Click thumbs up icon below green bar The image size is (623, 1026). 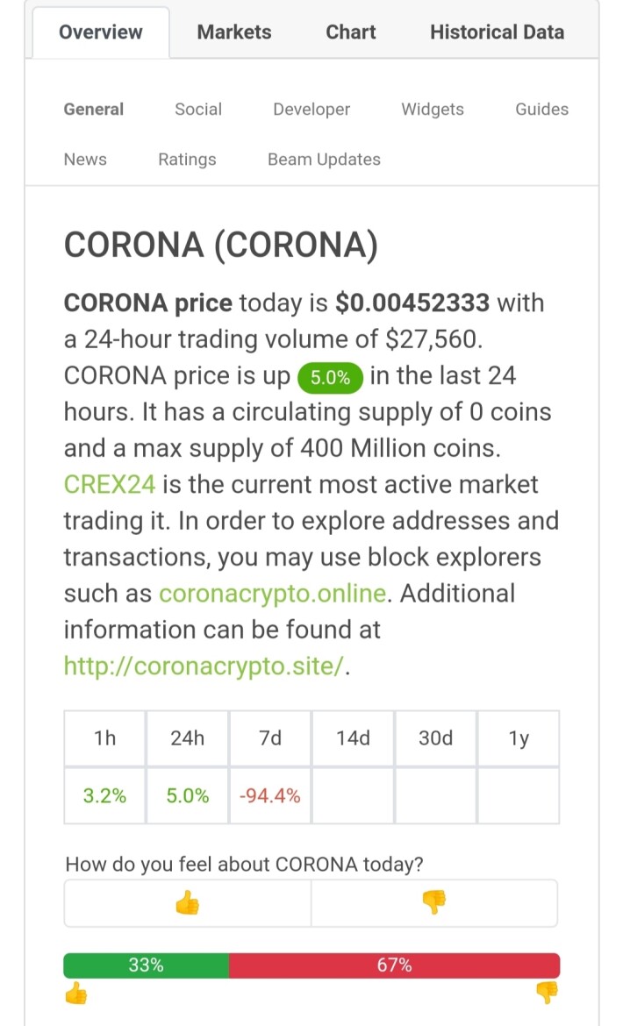[x=76, y=994]
